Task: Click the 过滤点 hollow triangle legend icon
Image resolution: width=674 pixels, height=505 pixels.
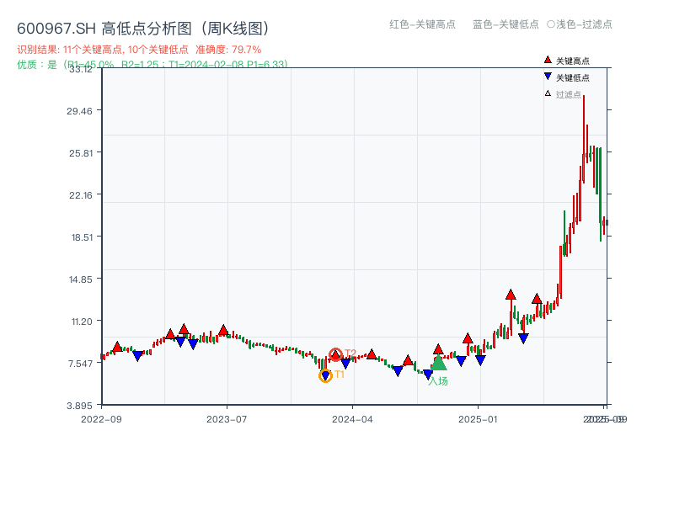Action: tap(548, 93)
